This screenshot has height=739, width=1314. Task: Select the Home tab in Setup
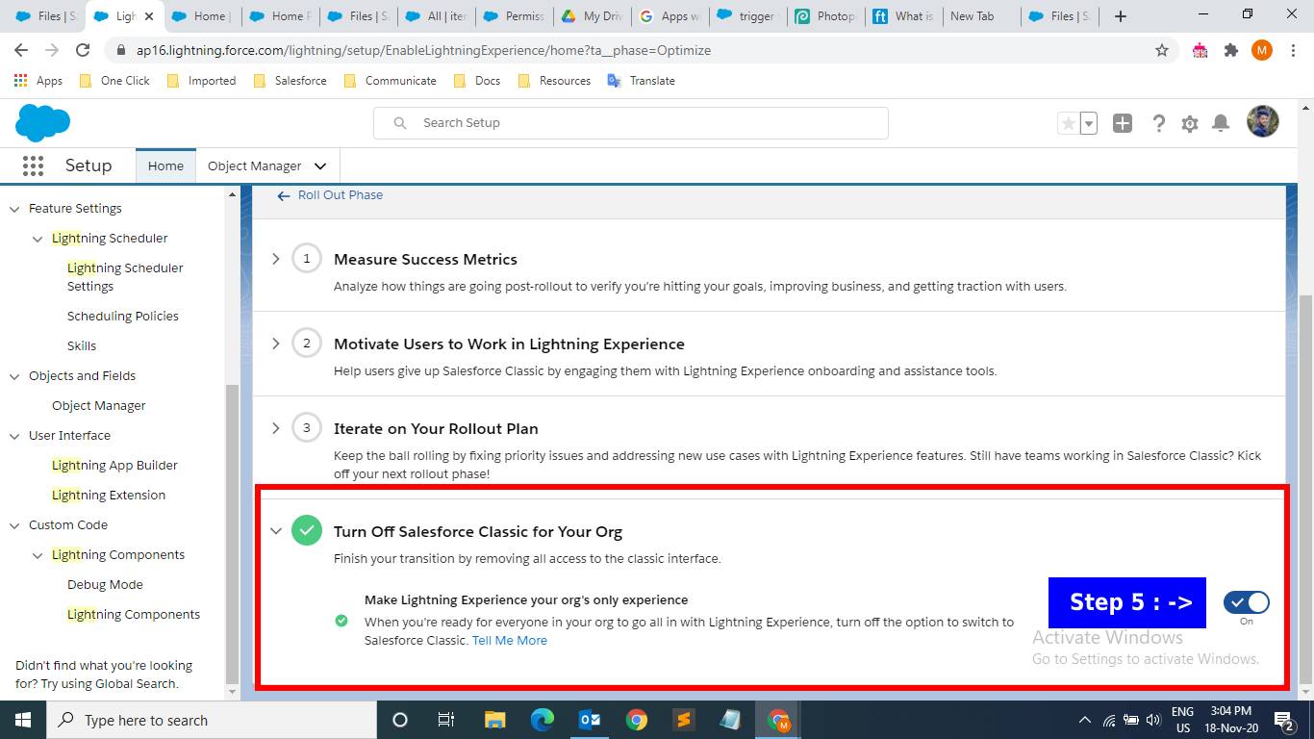click(x=164, y=166)
